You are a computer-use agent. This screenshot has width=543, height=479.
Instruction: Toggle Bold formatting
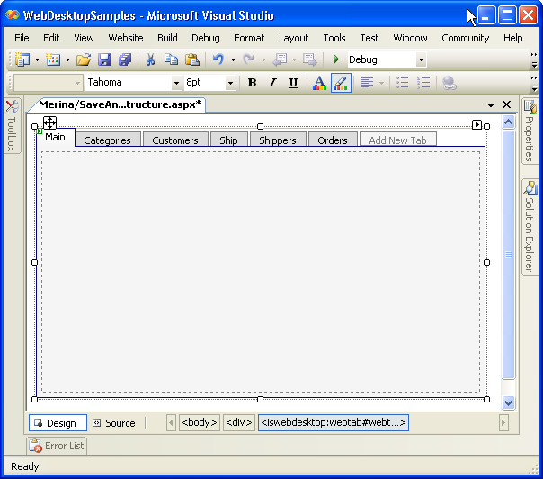(x=252, y=83)
